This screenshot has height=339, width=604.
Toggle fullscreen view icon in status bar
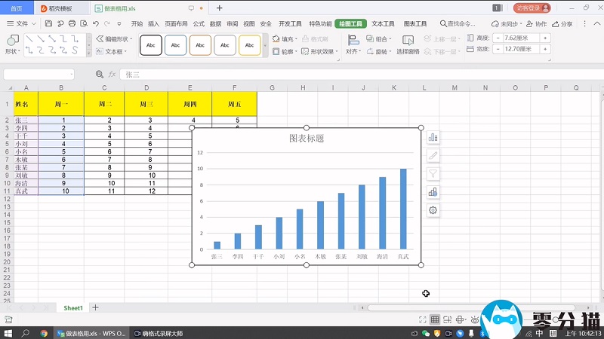point(422,320)
